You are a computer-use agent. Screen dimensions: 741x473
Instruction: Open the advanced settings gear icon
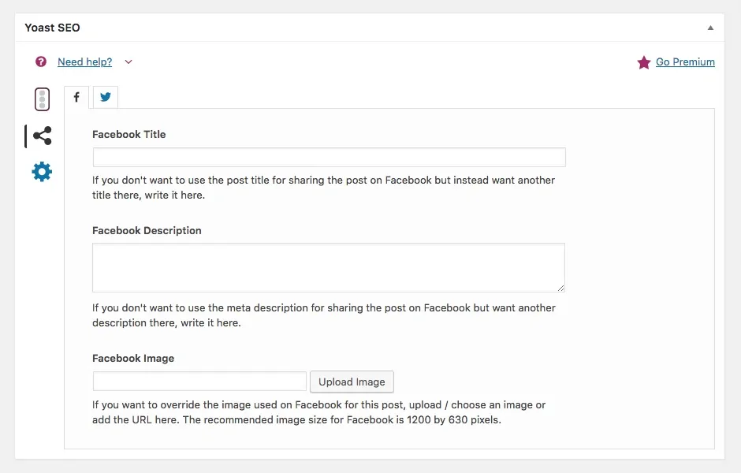(x=42, y=172)
